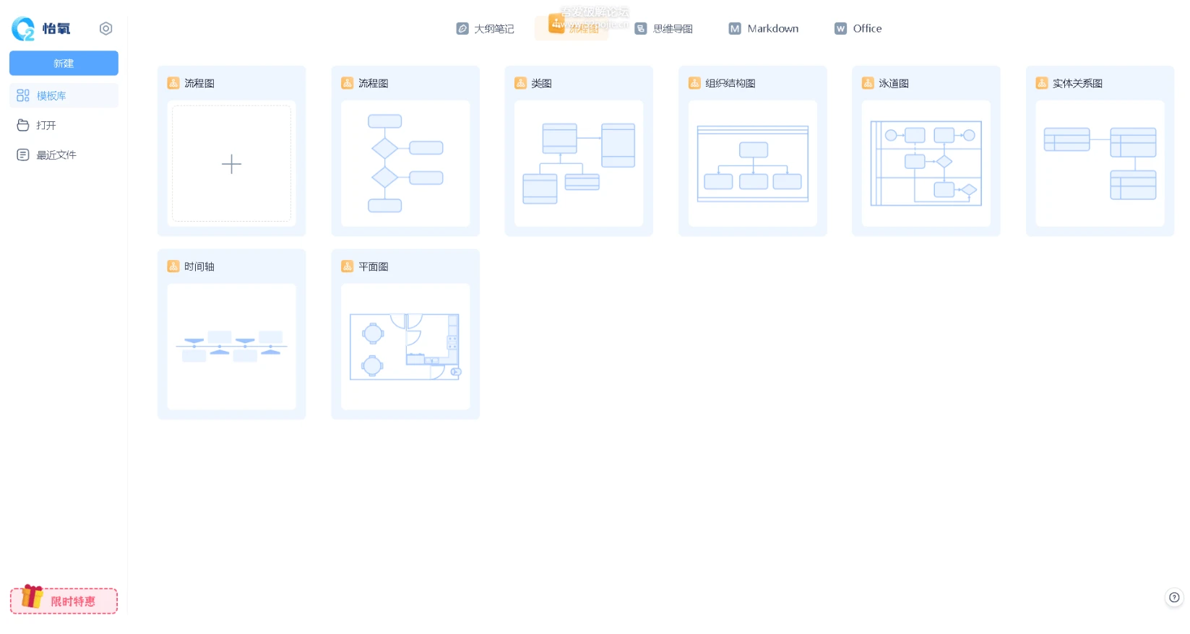
Task: Click the 怡氧 app logo
Action: 40,28
